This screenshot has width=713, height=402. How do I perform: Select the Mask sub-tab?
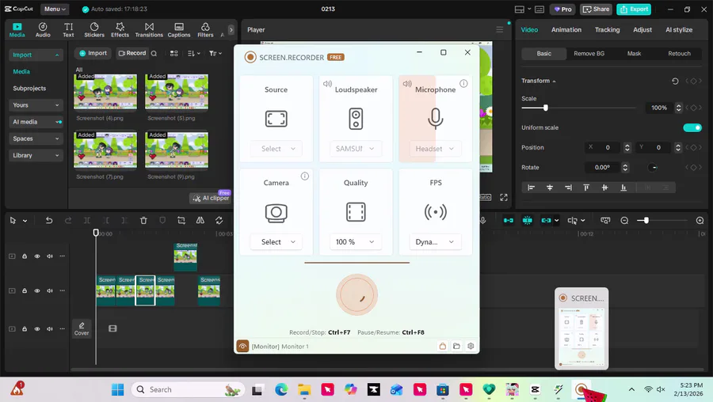pos(634,54)
